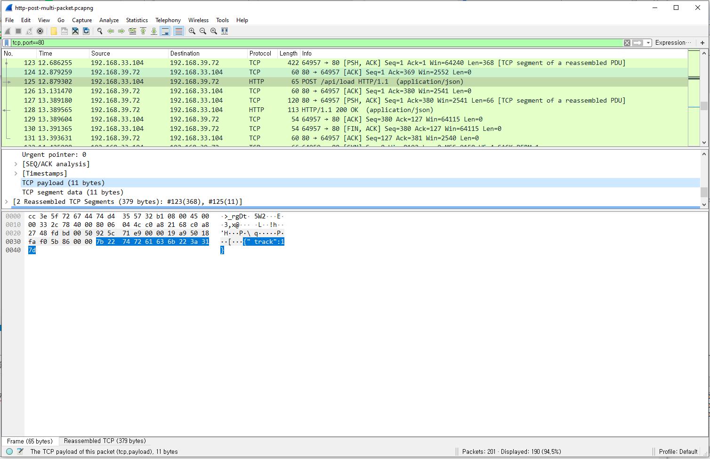710x459 pixels.
Task: Switch to Frame (65 bytes) tab
Action: 30,441
